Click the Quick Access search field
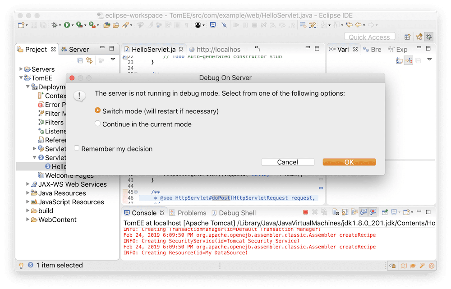Screen dimensions: 451x289 click(x=369, y=37)
